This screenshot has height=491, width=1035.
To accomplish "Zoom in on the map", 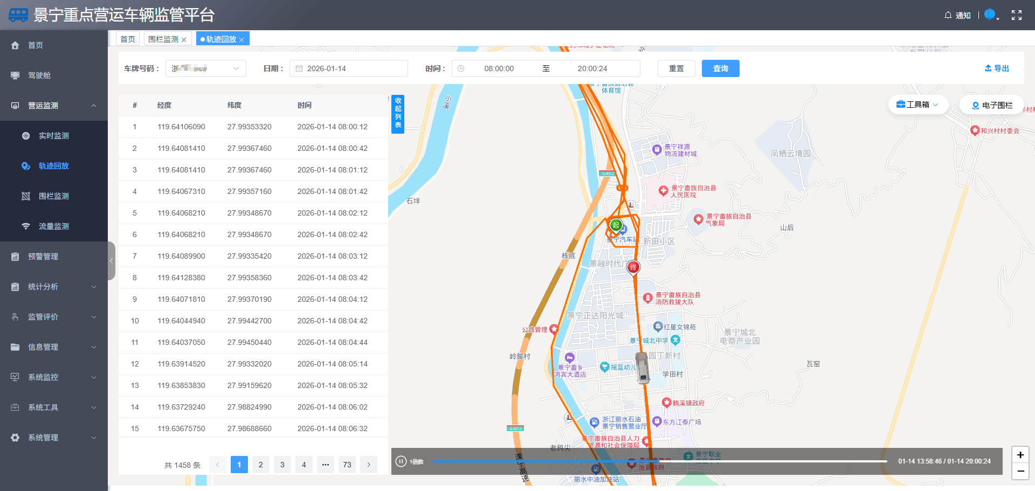I will [1020, 455].
